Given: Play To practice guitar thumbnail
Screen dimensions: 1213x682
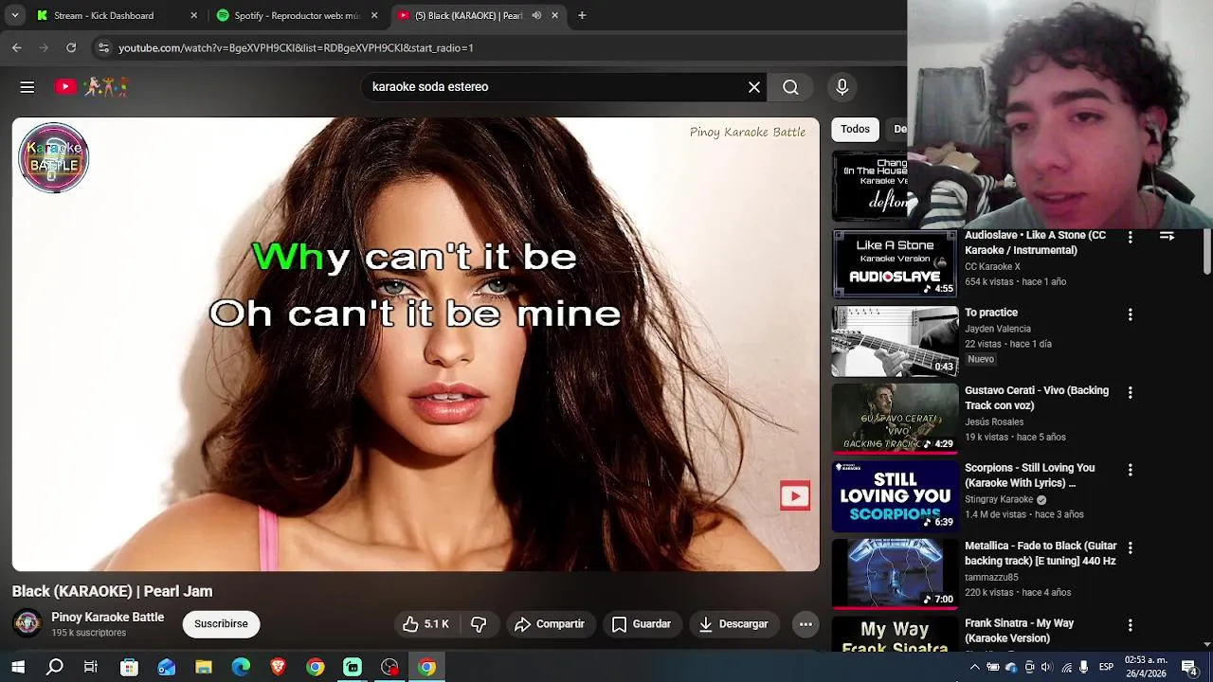Looking at the screenshot, I should click(895, 341).
